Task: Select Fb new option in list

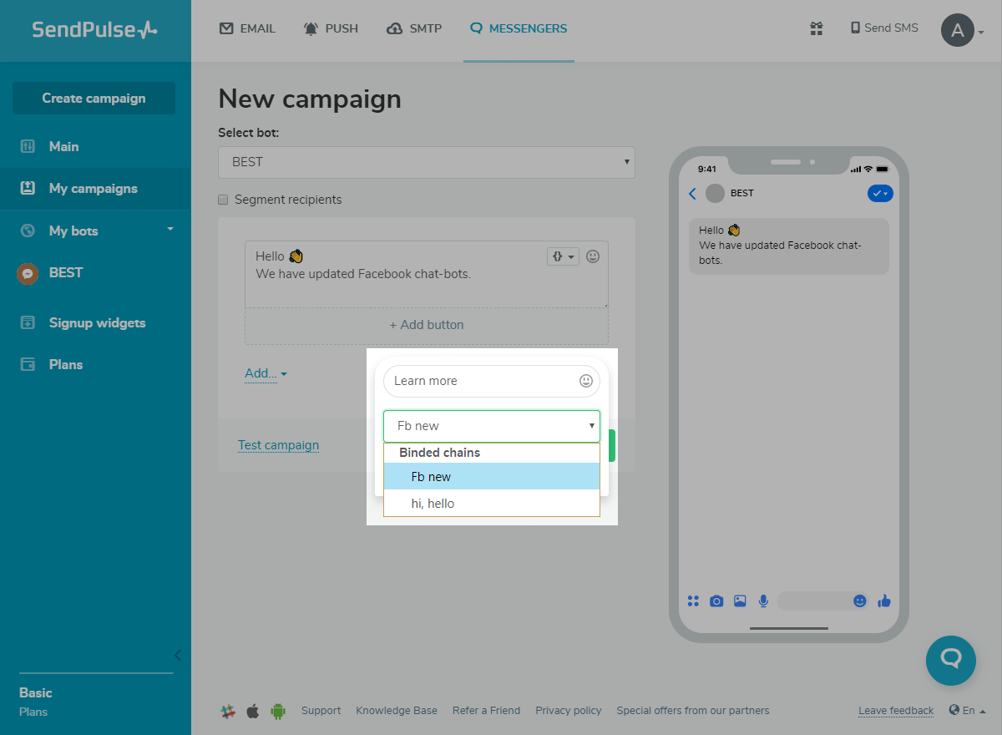Action: [x=492, y=477]
